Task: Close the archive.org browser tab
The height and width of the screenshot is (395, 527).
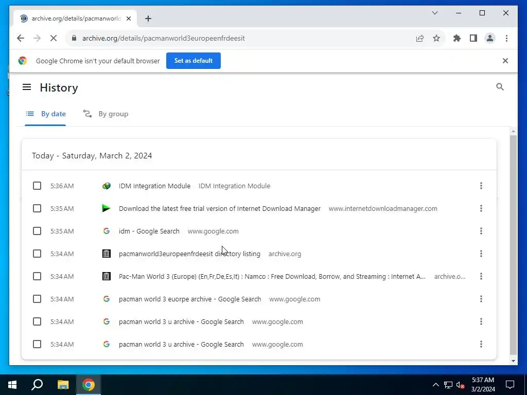Action: coord(128,19)
